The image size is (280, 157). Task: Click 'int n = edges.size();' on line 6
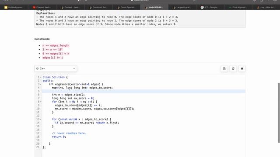[x=68, y=95]
